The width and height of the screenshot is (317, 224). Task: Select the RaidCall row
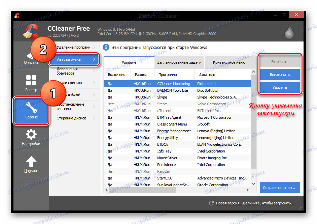[x=177, y=171]
